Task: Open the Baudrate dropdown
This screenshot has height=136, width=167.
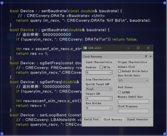Action: point(99,73)
